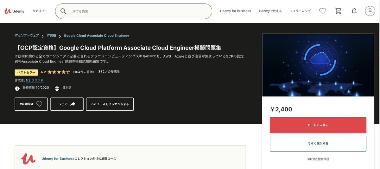Viewport: 380px width, 169px height.
Task: Open the wishlist heart icon in header
Action: [322, 11]
